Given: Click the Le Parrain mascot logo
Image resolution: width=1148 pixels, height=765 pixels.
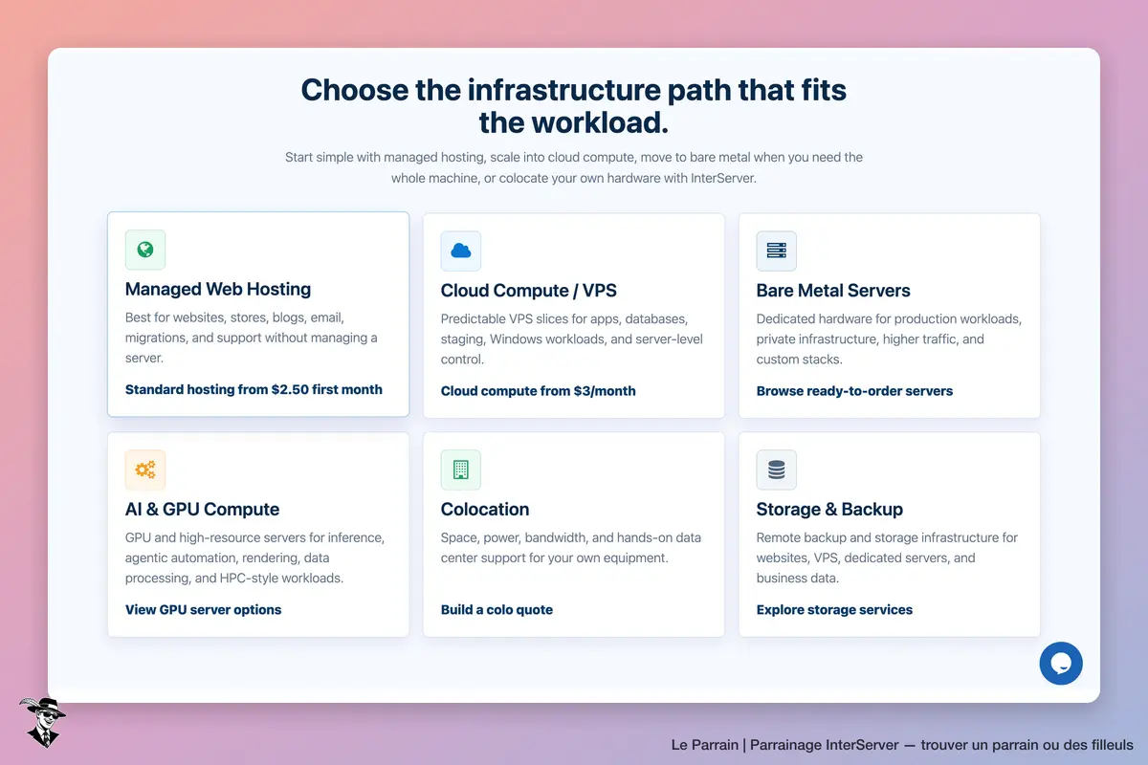Looking at the screenshot, I should [x=43, y=722].
